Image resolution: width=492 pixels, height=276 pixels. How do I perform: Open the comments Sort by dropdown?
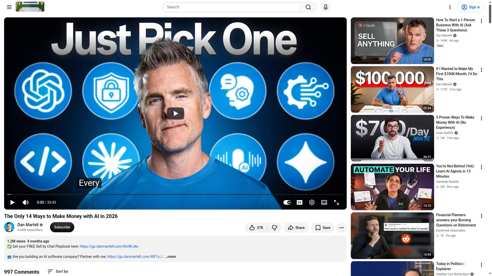click(x=58, y=271)
